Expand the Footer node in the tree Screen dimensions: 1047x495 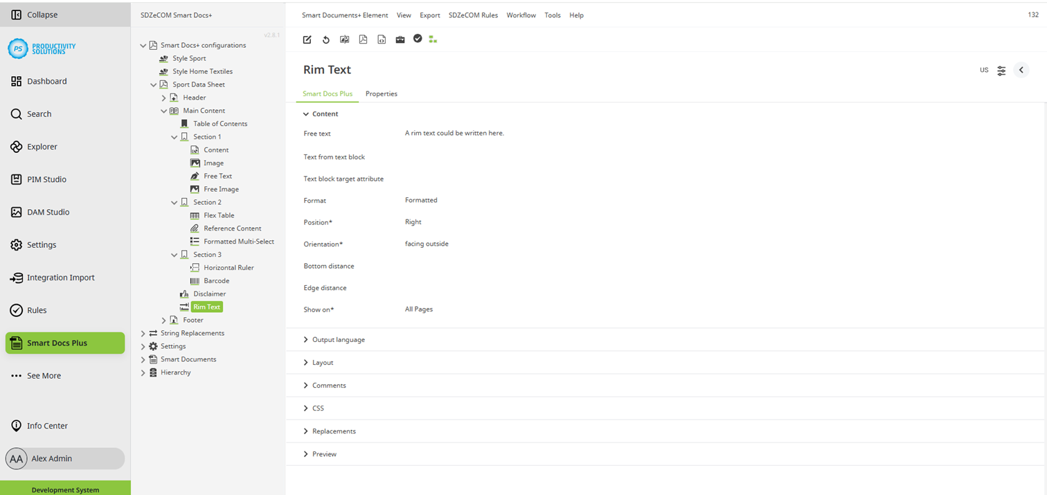tap(163, 320)
